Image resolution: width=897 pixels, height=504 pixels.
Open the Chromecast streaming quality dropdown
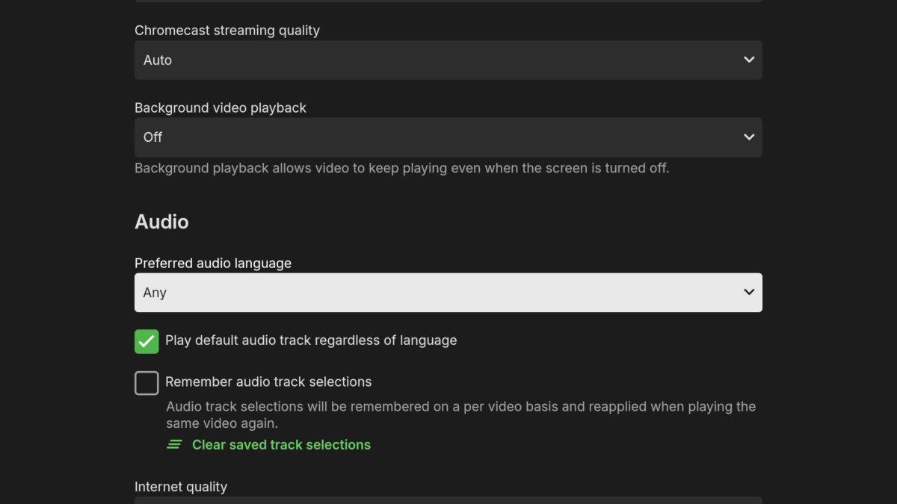click(449, 60)
